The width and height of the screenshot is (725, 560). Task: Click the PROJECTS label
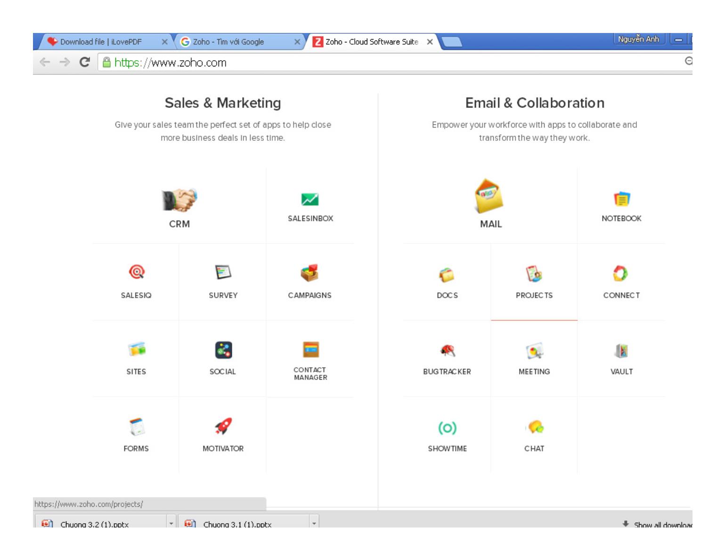click(534, 295)
